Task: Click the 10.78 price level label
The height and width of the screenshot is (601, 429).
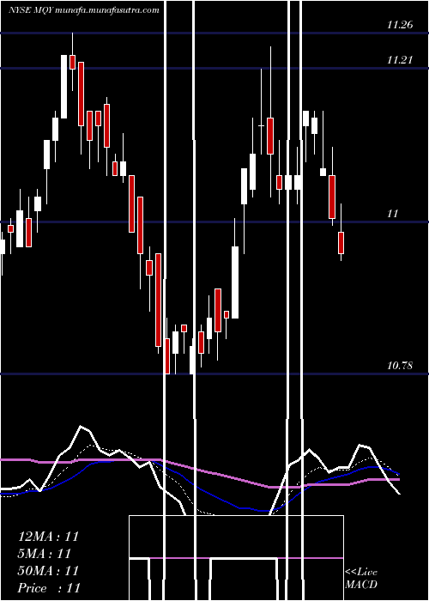Action: pos(400,365)
